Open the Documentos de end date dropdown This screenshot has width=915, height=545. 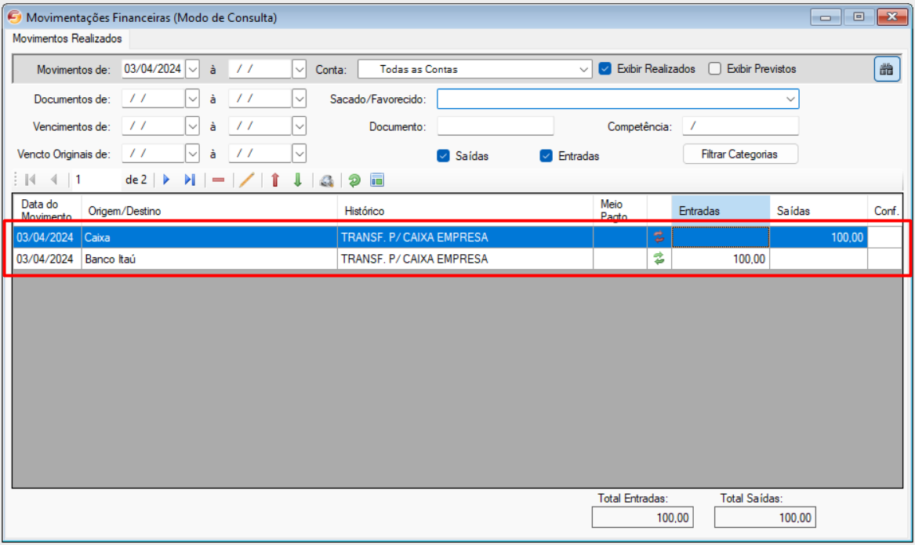pyautogui.click(x=300, y=99)
